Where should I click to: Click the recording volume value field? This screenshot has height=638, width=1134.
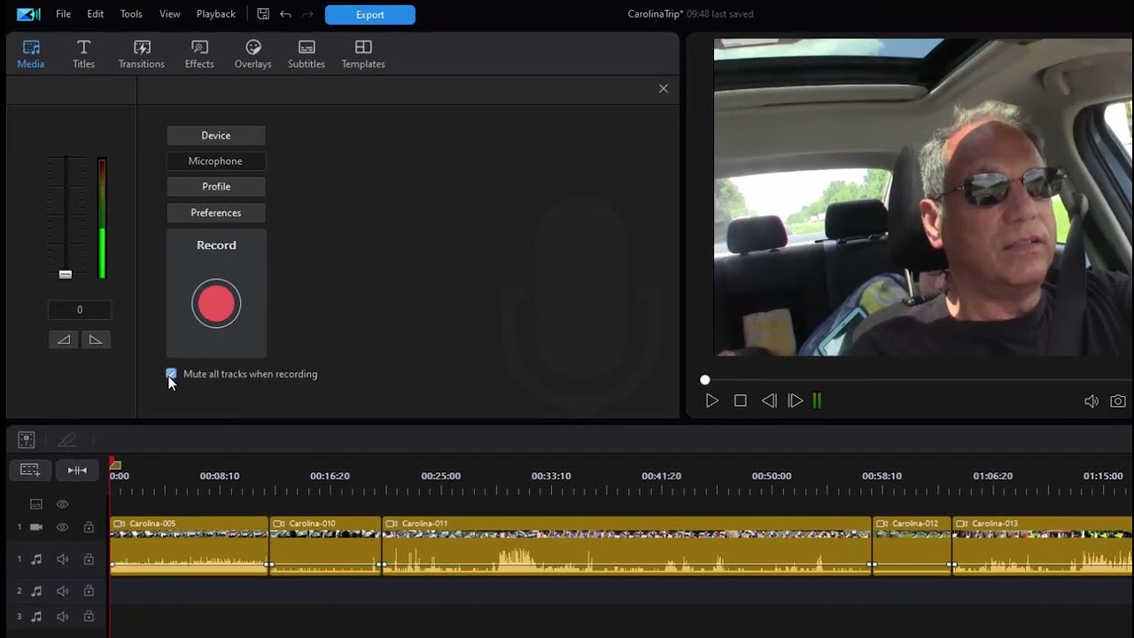pos(80,310)
